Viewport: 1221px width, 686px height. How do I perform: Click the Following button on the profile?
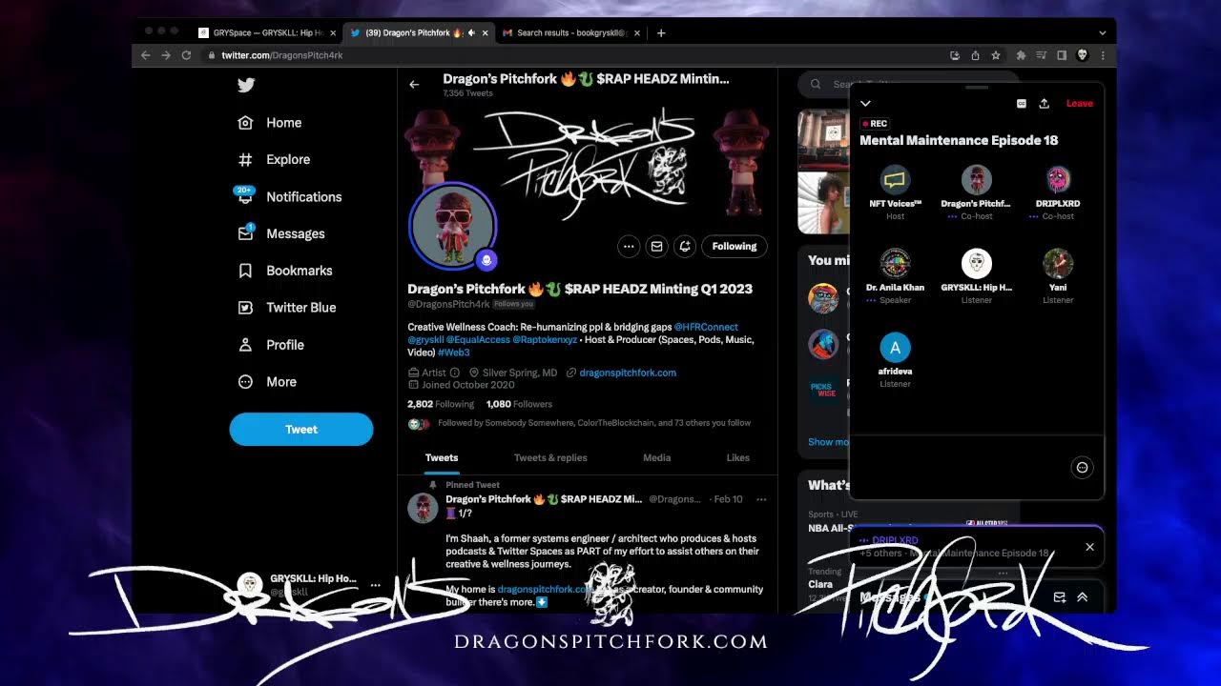tap(735, 246)
